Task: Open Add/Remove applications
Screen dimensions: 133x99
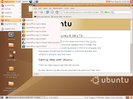Action: (x=11, y=29)
